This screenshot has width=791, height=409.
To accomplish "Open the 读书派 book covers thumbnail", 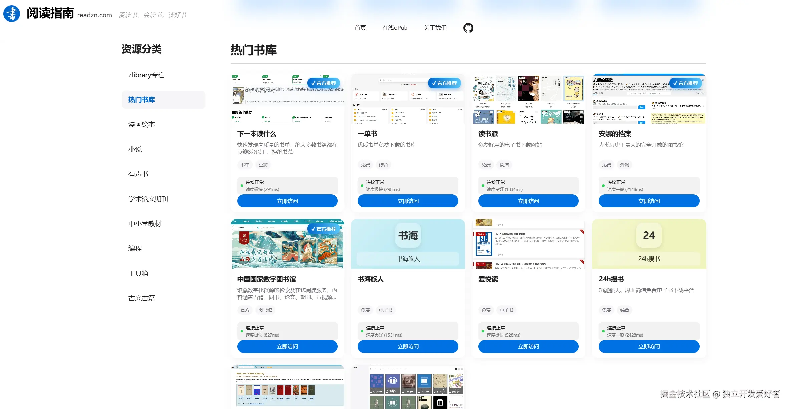I will click(x=528, y=99).
